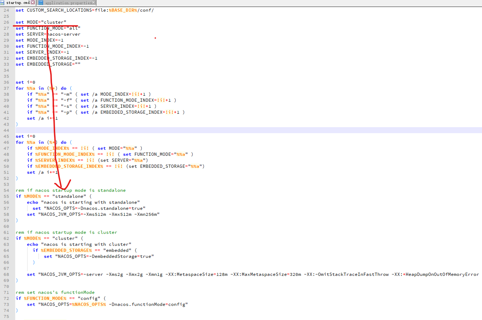The height and width of the screenshot is (320, 482).
Task: Click the 'if %FUNCTION_MODE_INDEX%' line
Action: point(110,154)
